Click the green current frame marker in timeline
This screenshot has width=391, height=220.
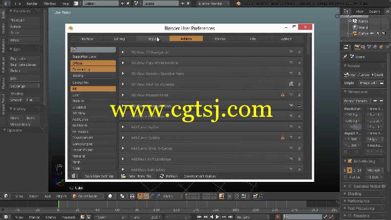coord(58,204)
